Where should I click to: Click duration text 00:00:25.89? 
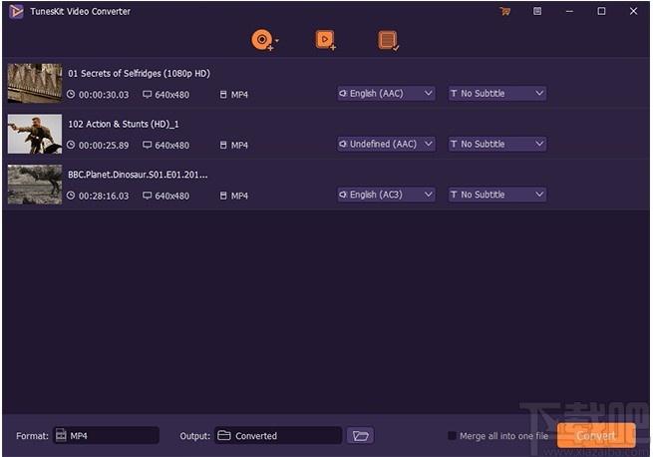click(x=104, y=145)
